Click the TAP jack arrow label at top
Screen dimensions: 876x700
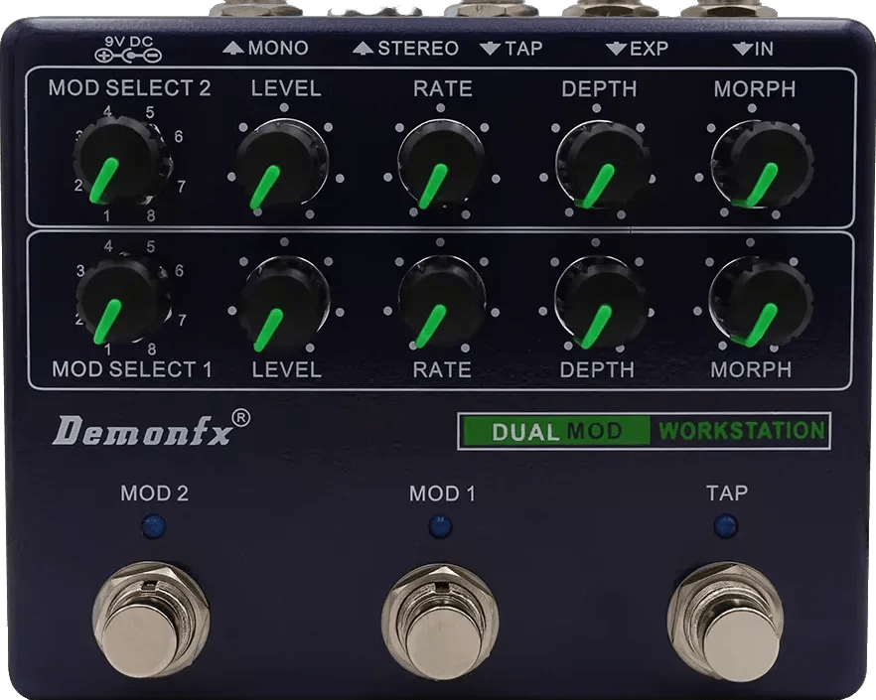511,48
